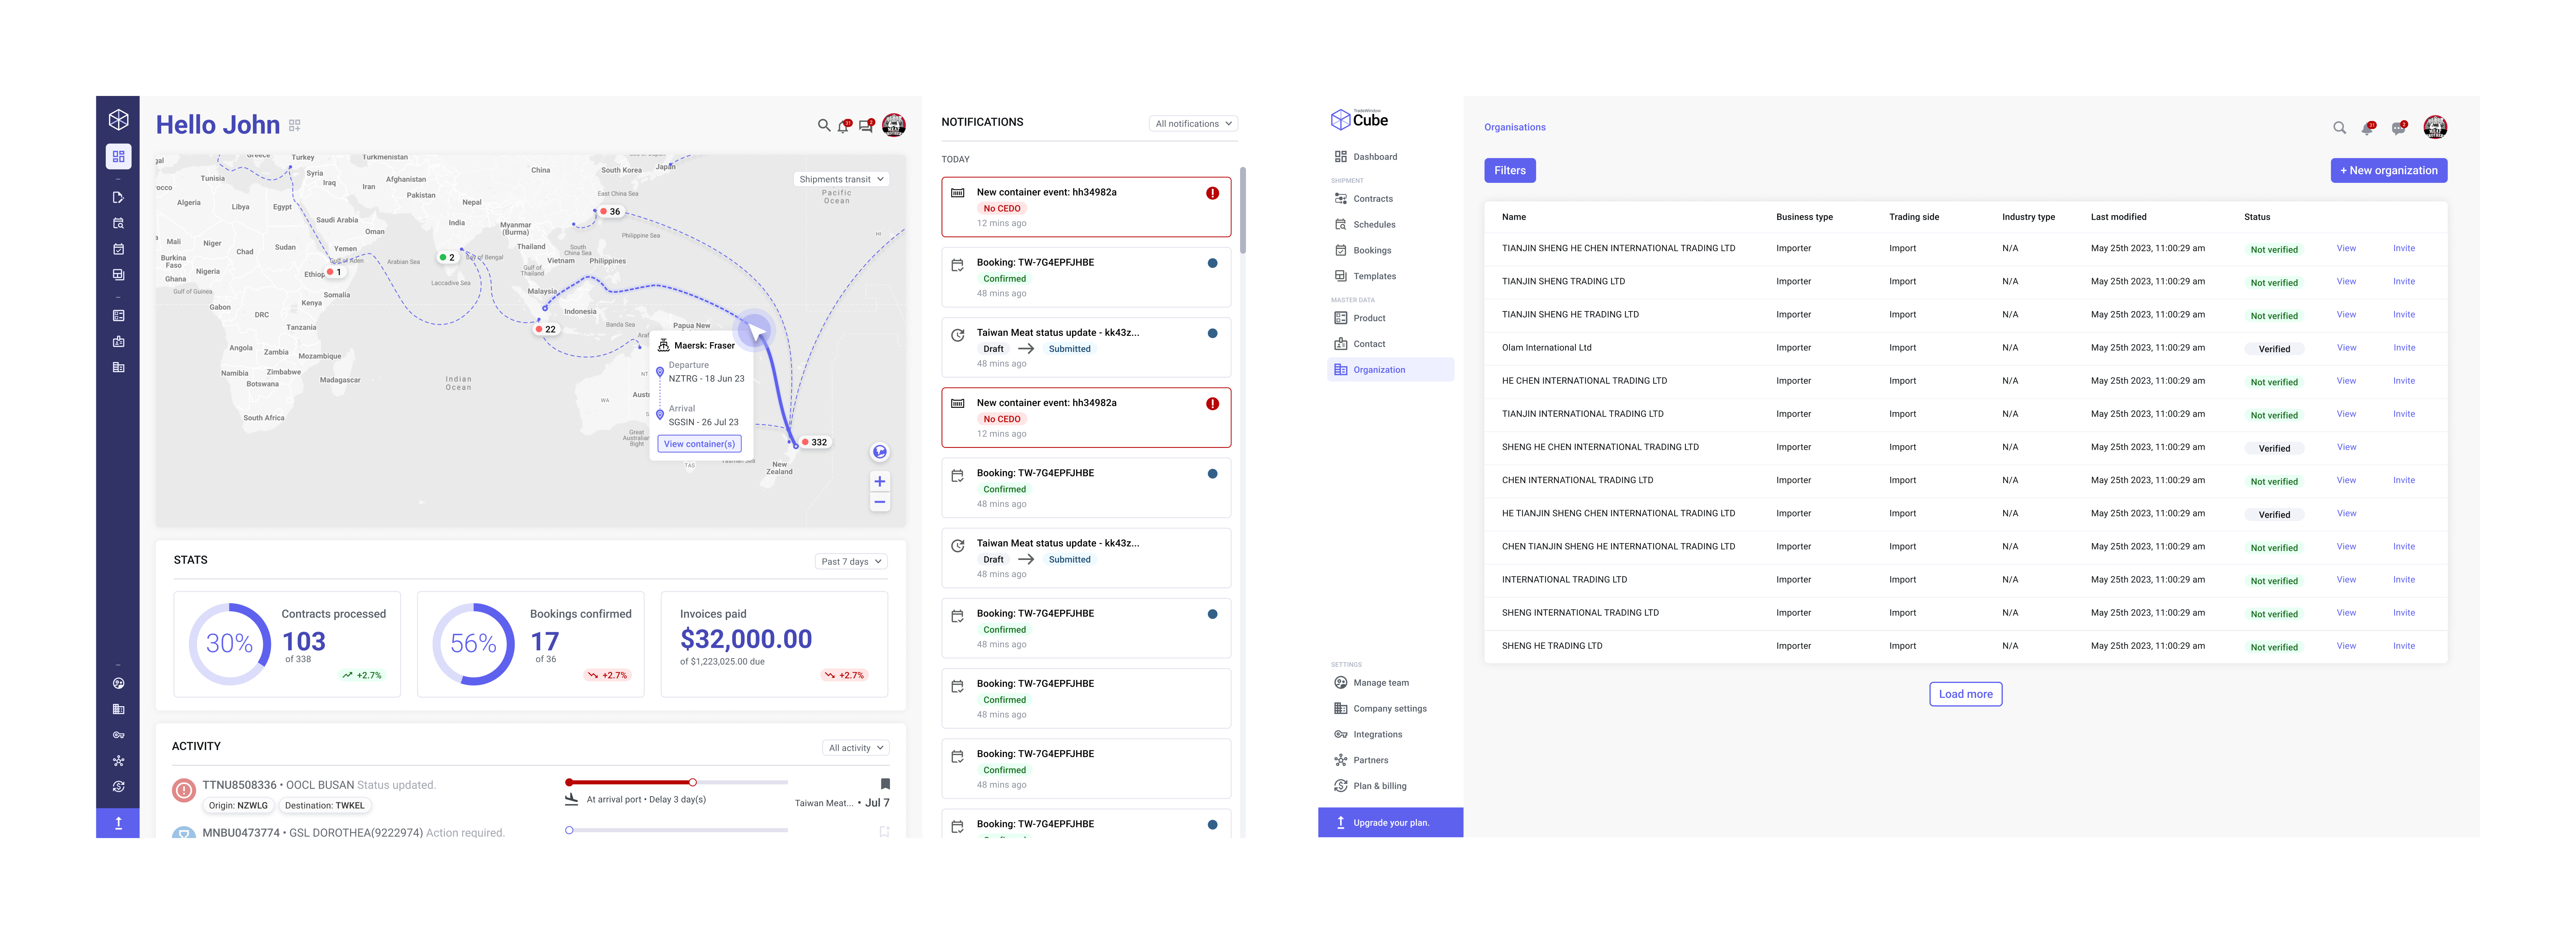Open Product icon in collapsed dashboard sidebar
The width and height of the screenshot is (2576, 934).
118,316
